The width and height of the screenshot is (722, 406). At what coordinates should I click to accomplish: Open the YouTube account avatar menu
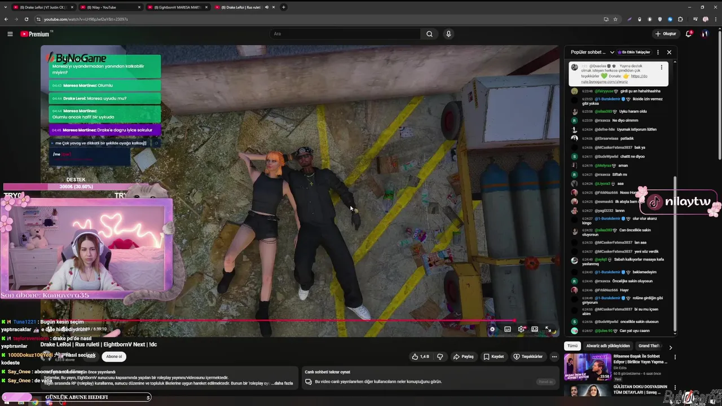[705, 34]
